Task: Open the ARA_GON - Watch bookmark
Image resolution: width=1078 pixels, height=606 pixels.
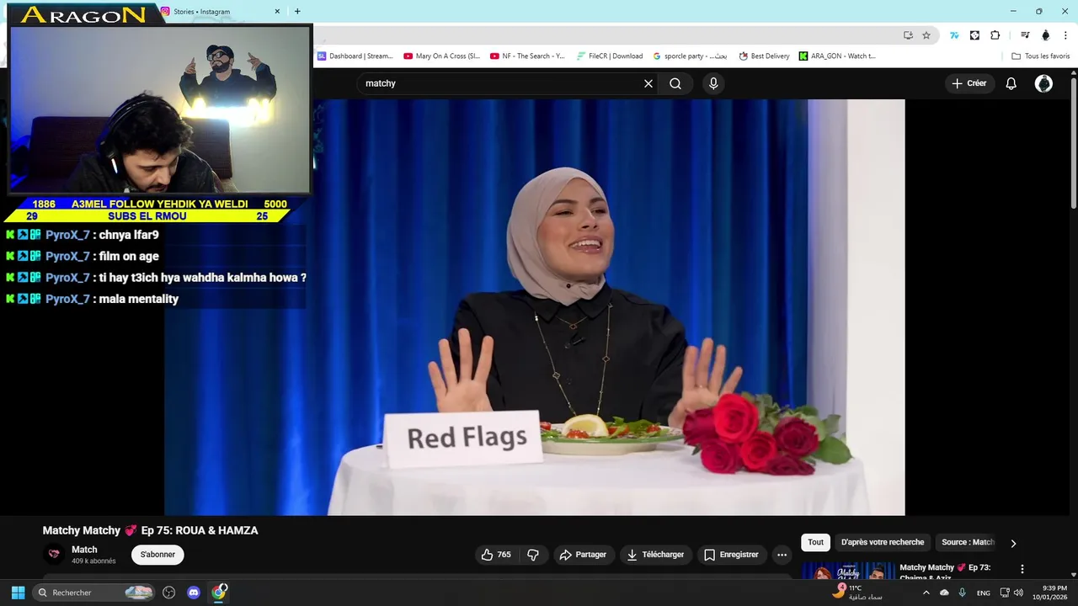Action: 838,56
